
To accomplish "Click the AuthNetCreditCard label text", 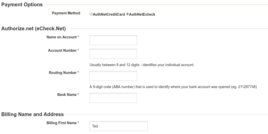I will point(109,15).
